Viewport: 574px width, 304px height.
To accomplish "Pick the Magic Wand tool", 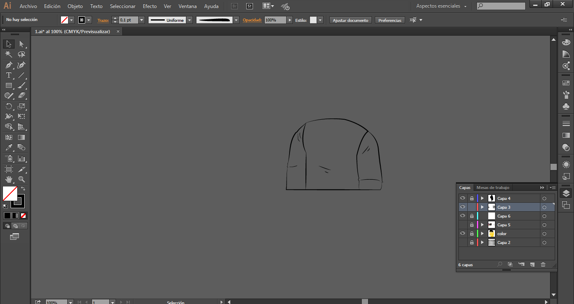I will tap(8, 54).
